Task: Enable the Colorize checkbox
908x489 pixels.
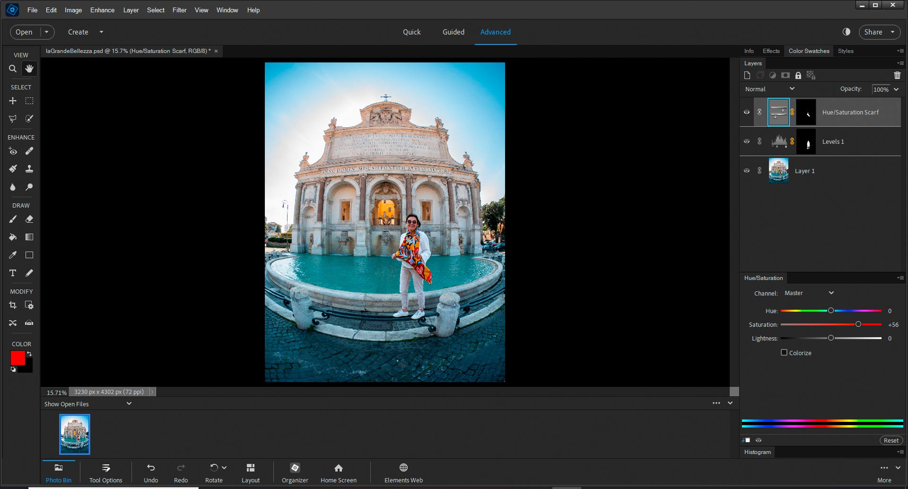Action: (x=784, y=353)
